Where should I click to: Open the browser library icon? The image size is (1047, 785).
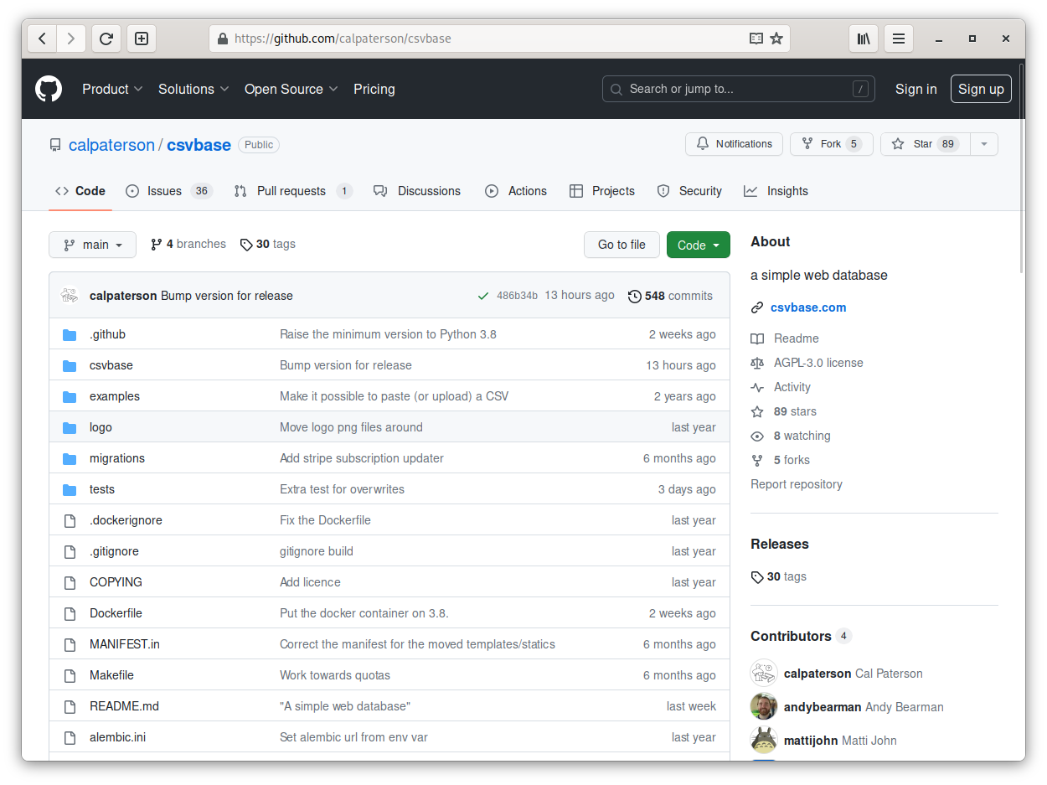pos(864,39)
